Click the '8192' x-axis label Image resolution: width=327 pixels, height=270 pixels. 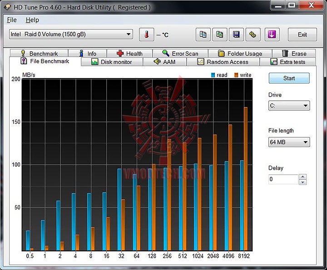click(244, 256)
